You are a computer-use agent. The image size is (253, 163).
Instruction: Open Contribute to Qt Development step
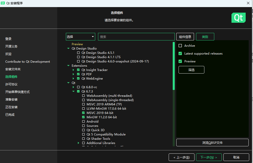click(x=28, y=61)
